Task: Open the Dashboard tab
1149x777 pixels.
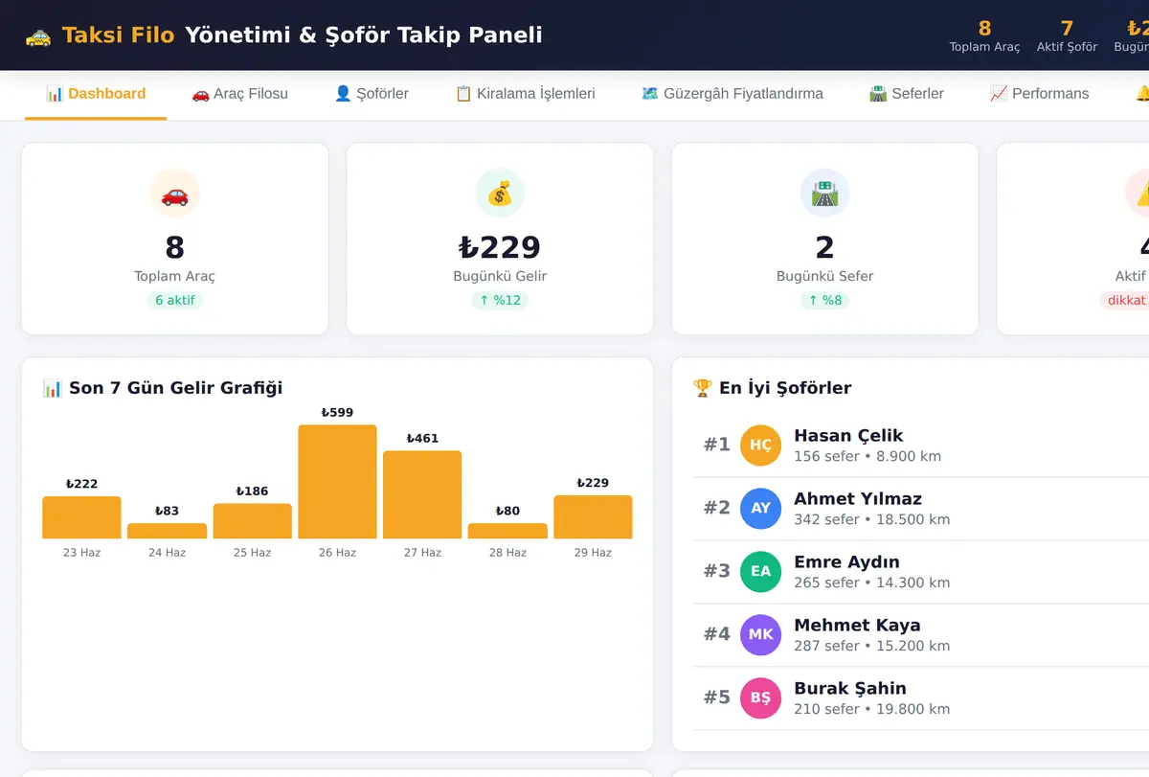Action: (x=96, y=94)
